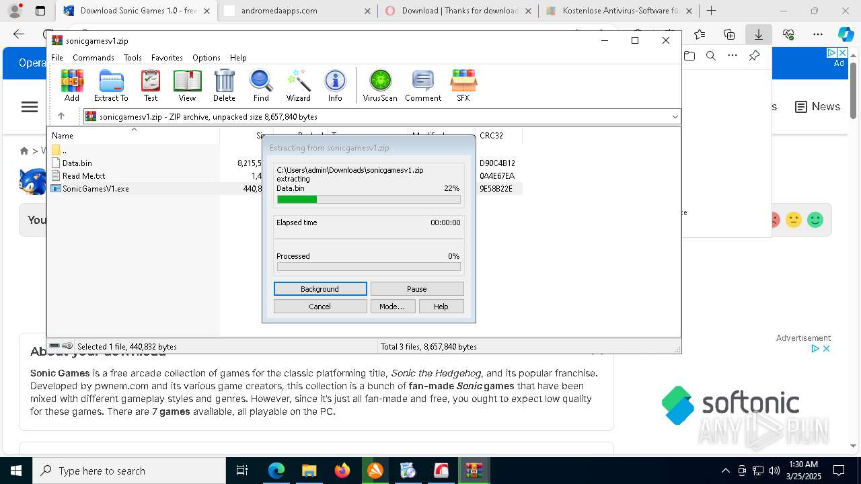Start VirusScan on the archive

pos(380,85)
